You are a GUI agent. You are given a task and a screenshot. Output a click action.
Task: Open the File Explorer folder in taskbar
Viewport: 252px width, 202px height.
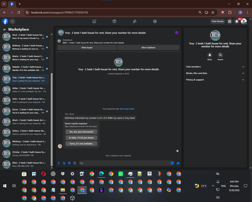(62, 190)
